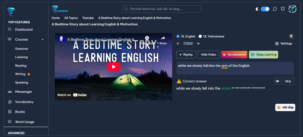Screen dimensions: 303x137
Task: Open Vocabulary in the sidebar
Action: (24, 102)
